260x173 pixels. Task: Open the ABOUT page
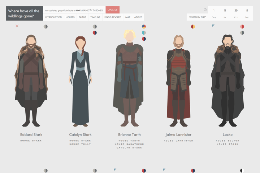(x=138, y=17)
